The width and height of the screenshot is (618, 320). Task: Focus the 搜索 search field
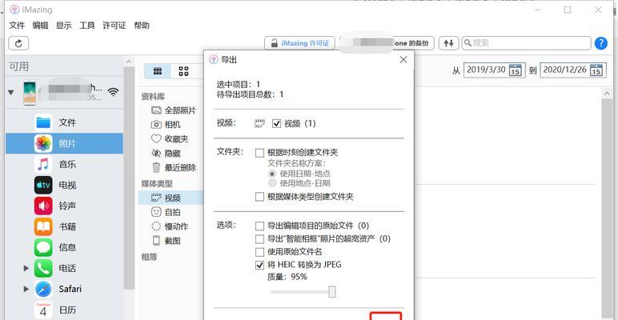[526, 43]
